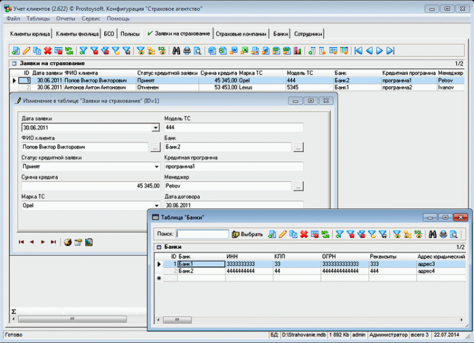Click SQL query icon in Банки toolbar
This screenshot has height=343, width=474.
(x=418, y=234)
